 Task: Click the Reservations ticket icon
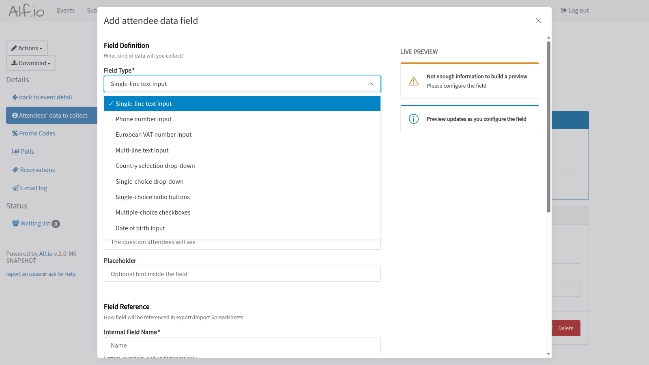(15, 170)
